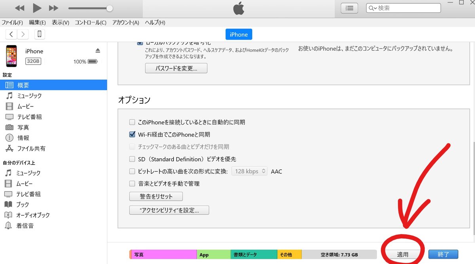
Task: Click the play button
Action: [37, 8]
